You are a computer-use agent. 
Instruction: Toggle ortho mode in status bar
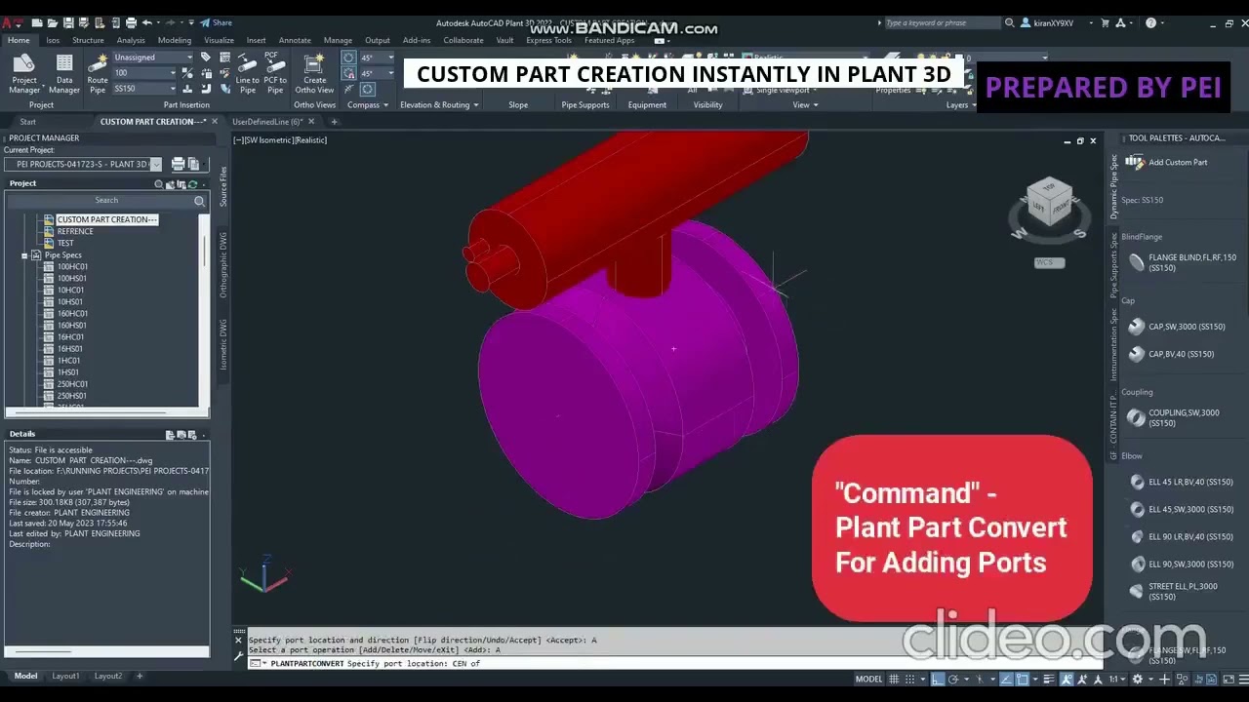point(938,680)
